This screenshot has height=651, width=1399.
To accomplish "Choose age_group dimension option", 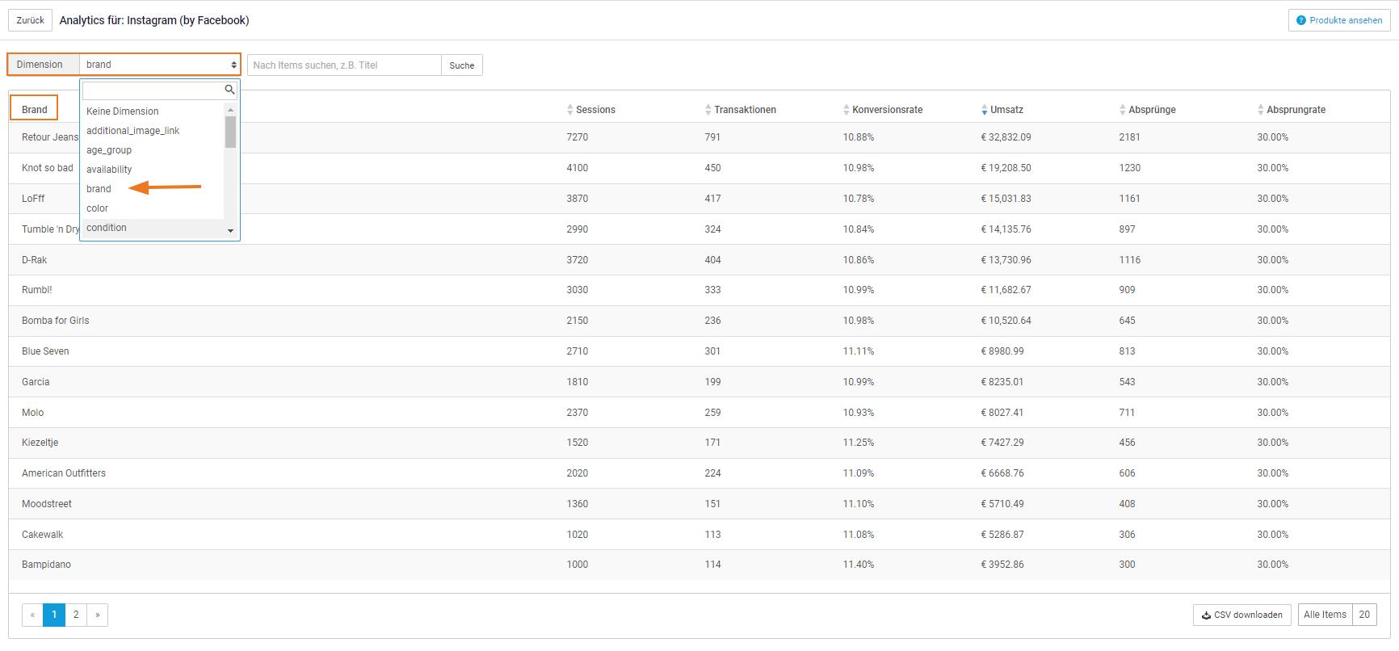I will (152, 150).
